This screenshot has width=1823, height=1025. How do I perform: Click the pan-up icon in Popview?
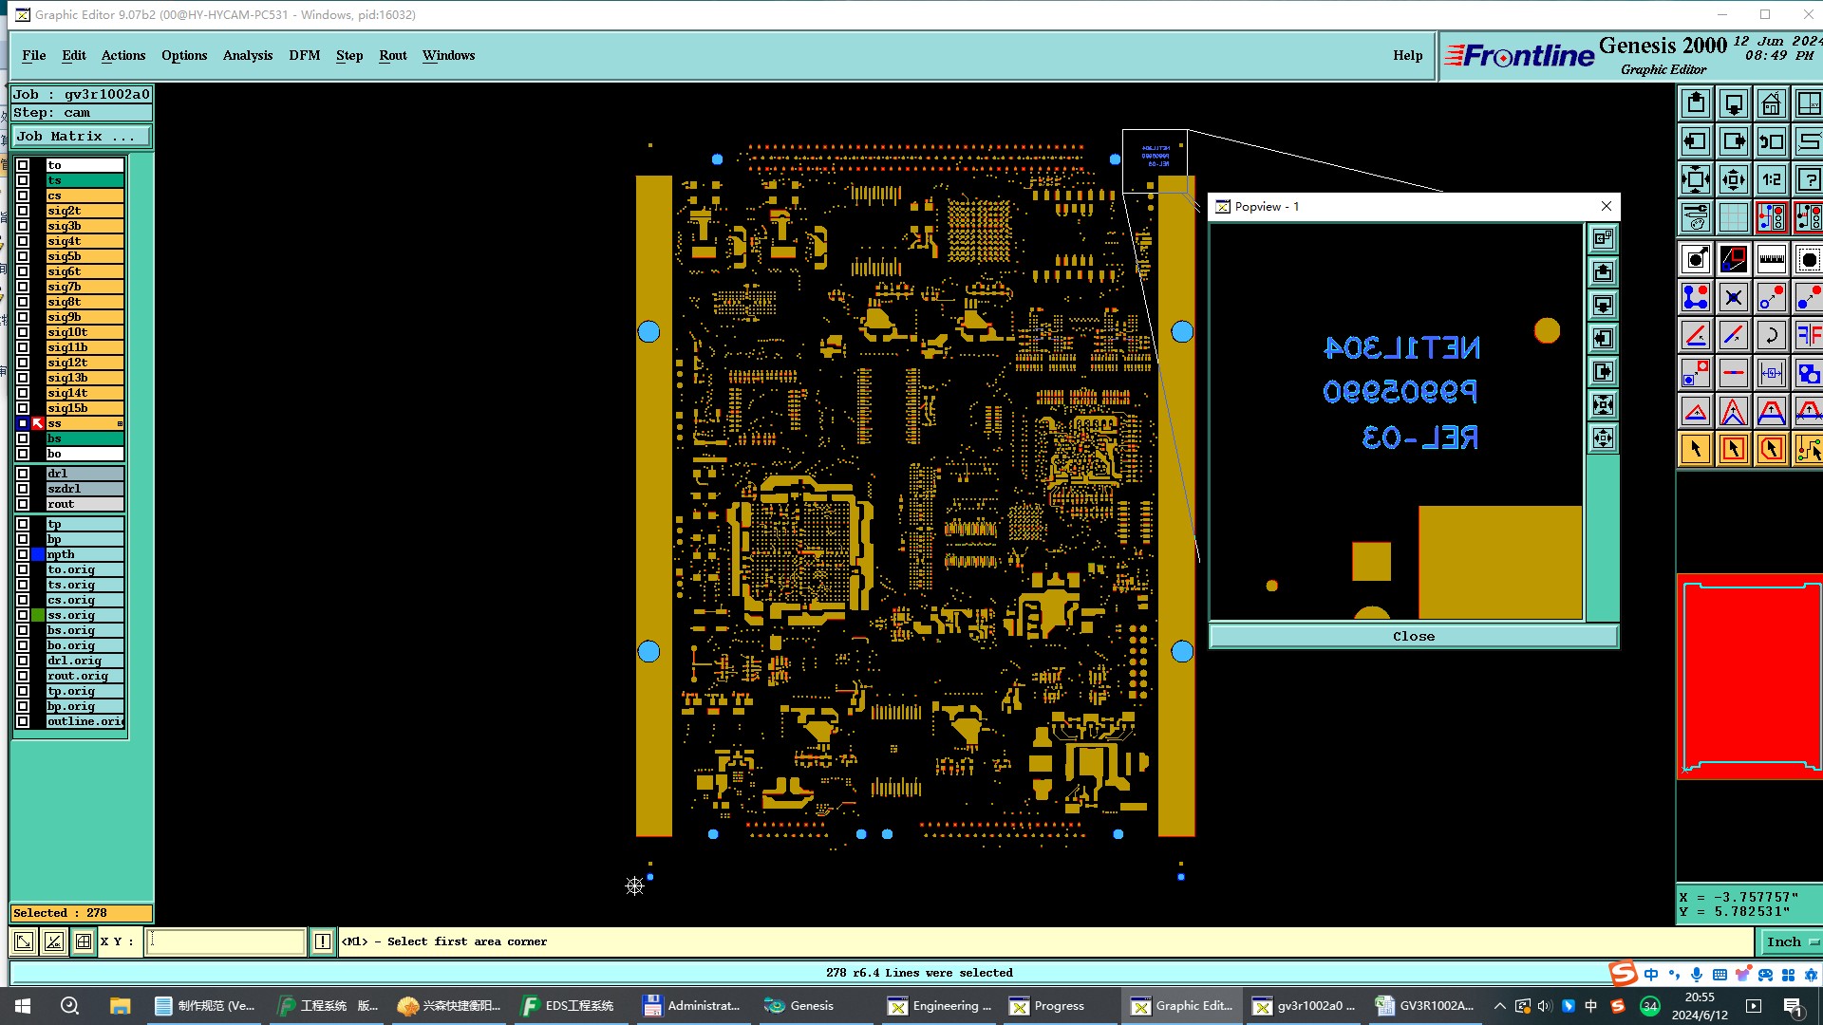click(x=1603, y=272)
